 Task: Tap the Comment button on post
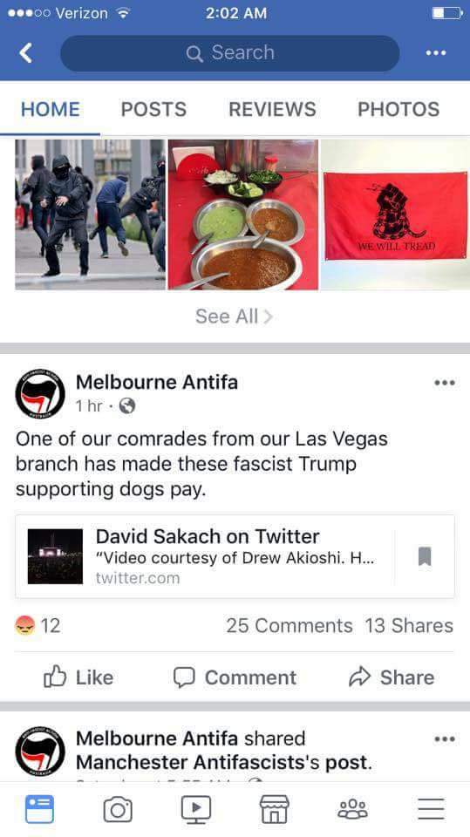click(235, 677)
